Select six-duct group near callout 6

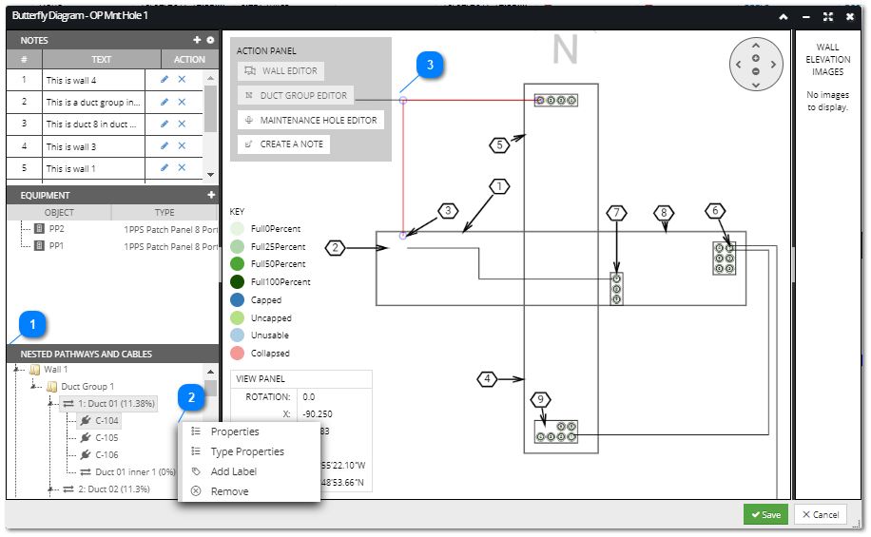725,259
